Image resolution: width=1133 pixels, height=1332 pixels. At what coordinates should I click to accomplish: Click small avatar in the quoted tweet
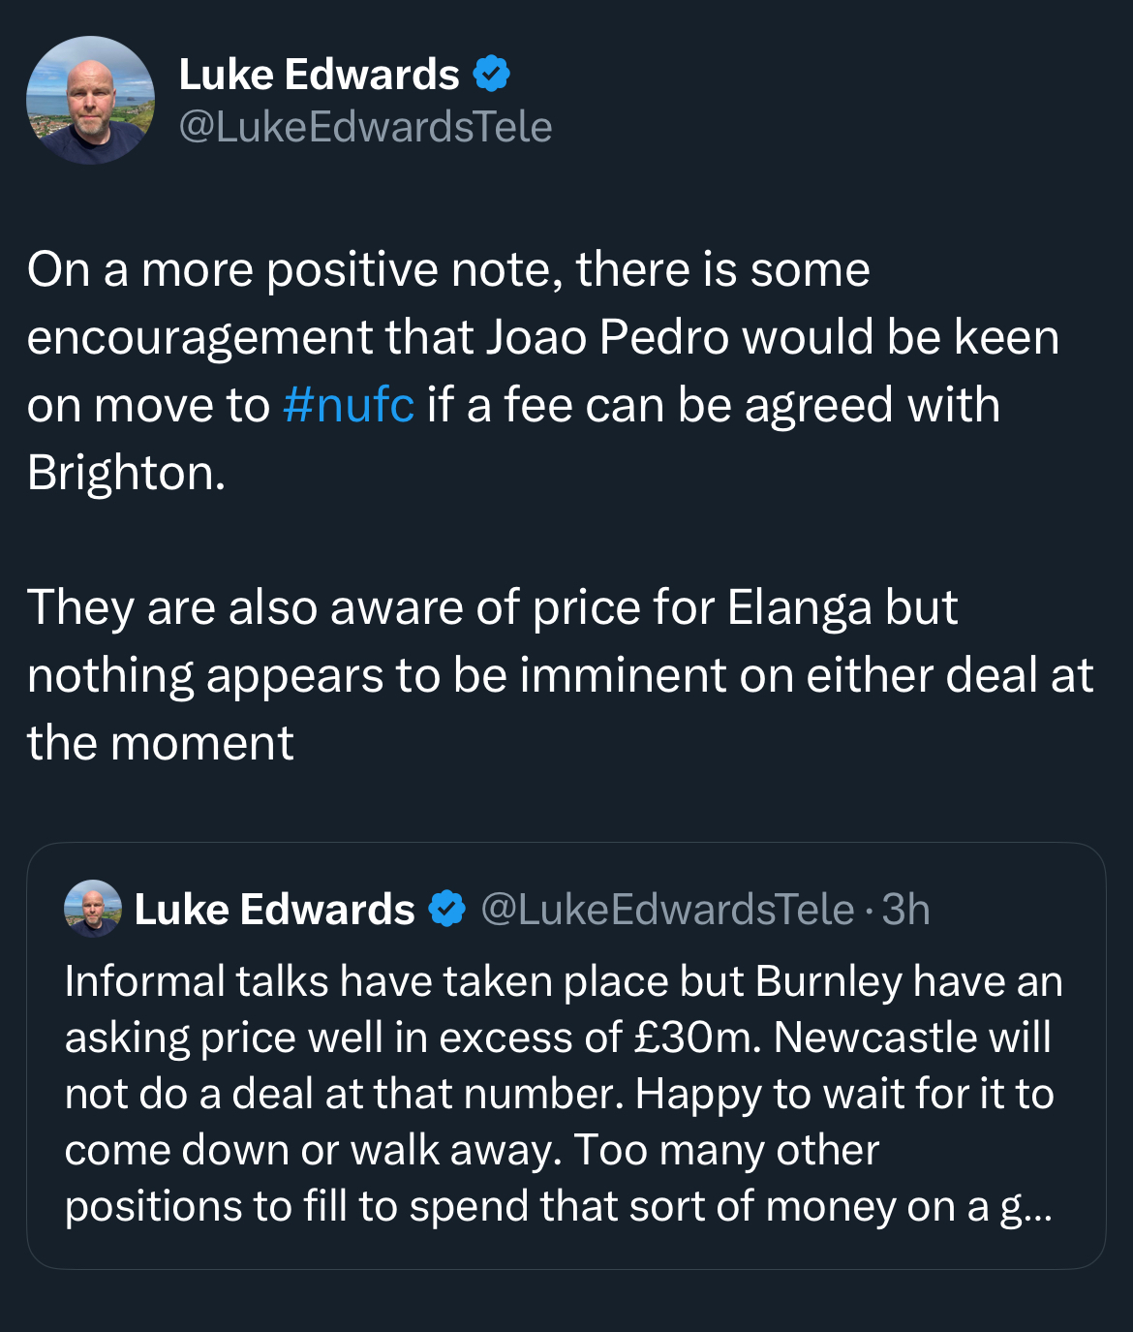(x=92, y=909)
